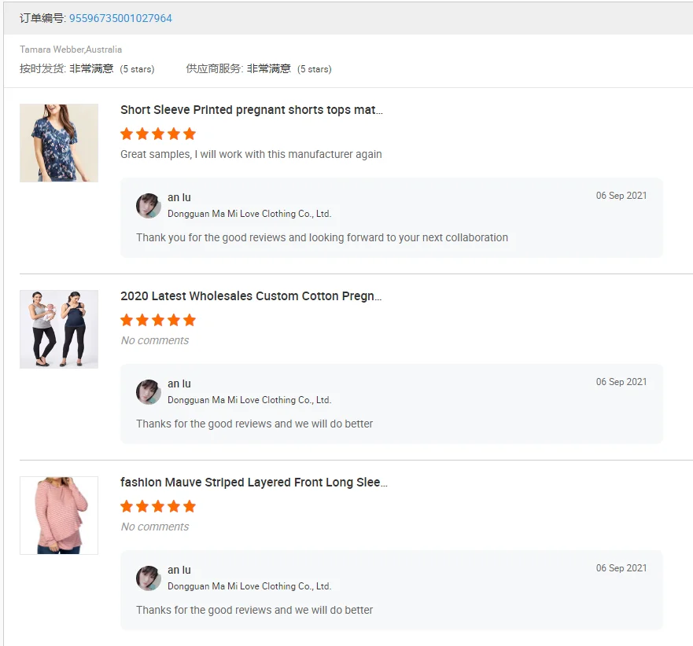Click name an lu in Mauve Striped reply

click(179, 570)
